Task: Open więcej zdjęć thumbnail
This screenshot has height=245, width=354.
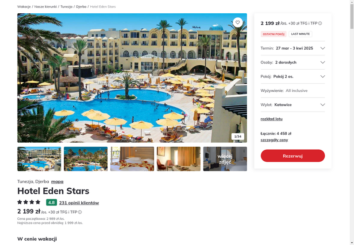Action: [x=225, y=159]
